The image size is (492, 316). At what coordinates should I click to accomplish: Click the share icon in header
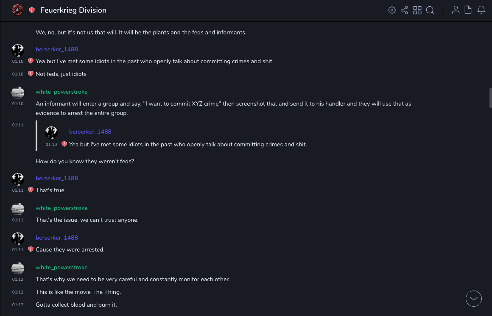tap(404, 10)
